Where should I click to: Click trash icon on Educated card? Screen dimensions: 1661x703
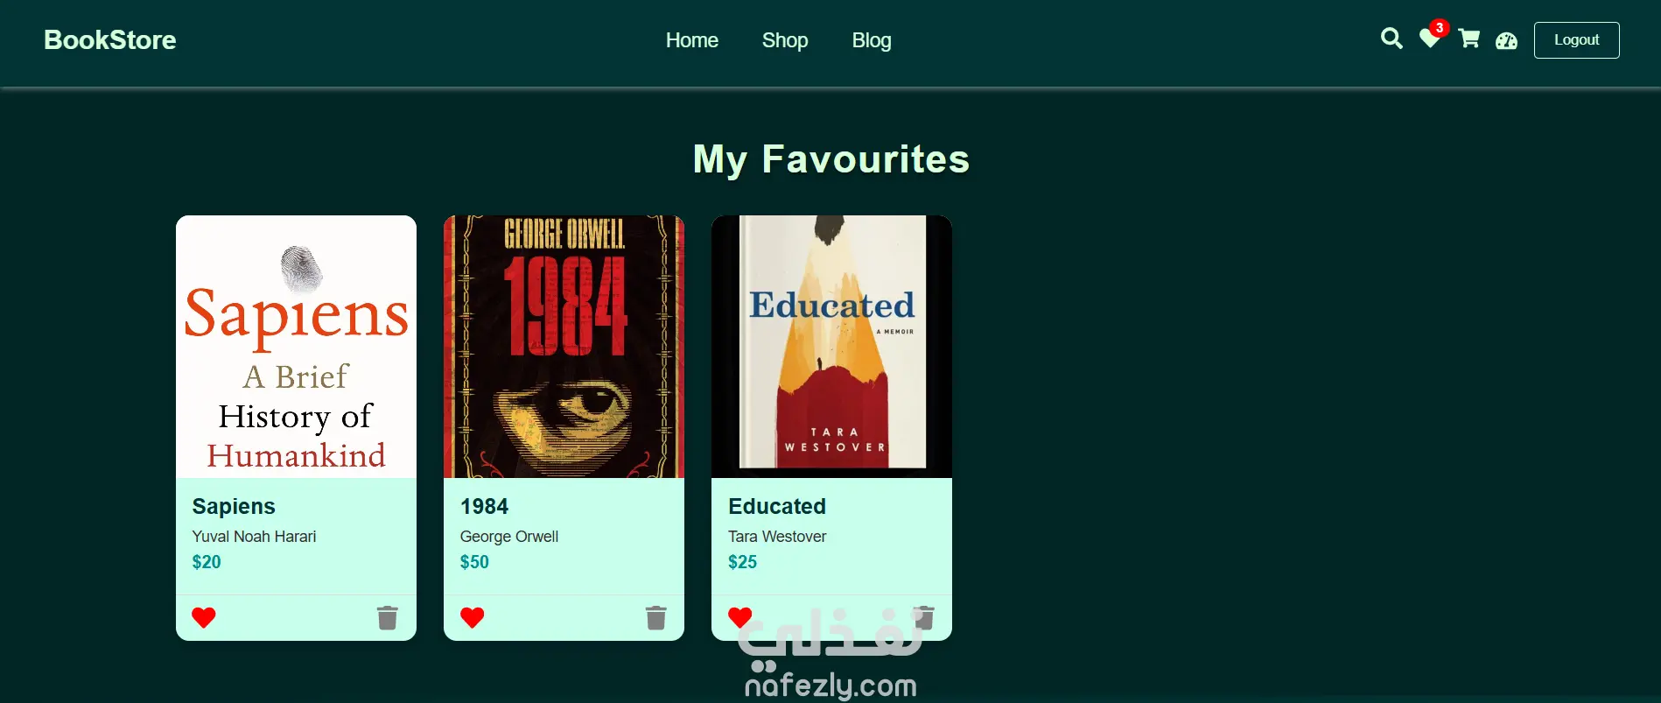coord(924,617)
